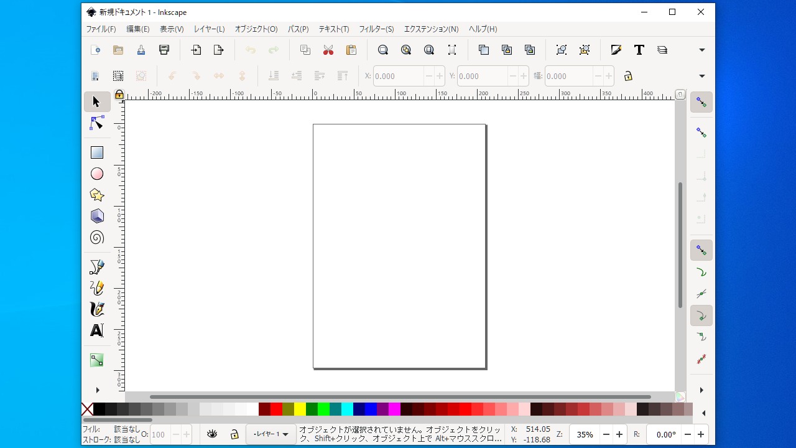Select the Bezier pen tool

tap(96, 267)
